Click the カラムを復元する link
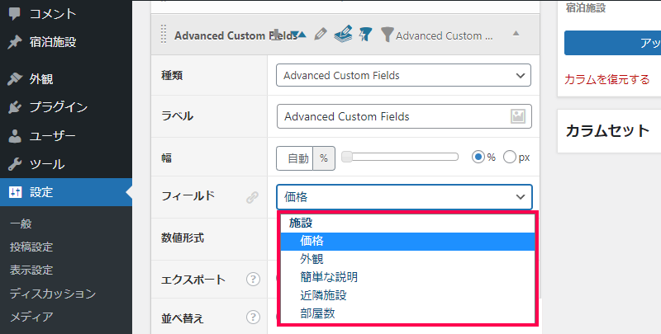 point(607,79)
